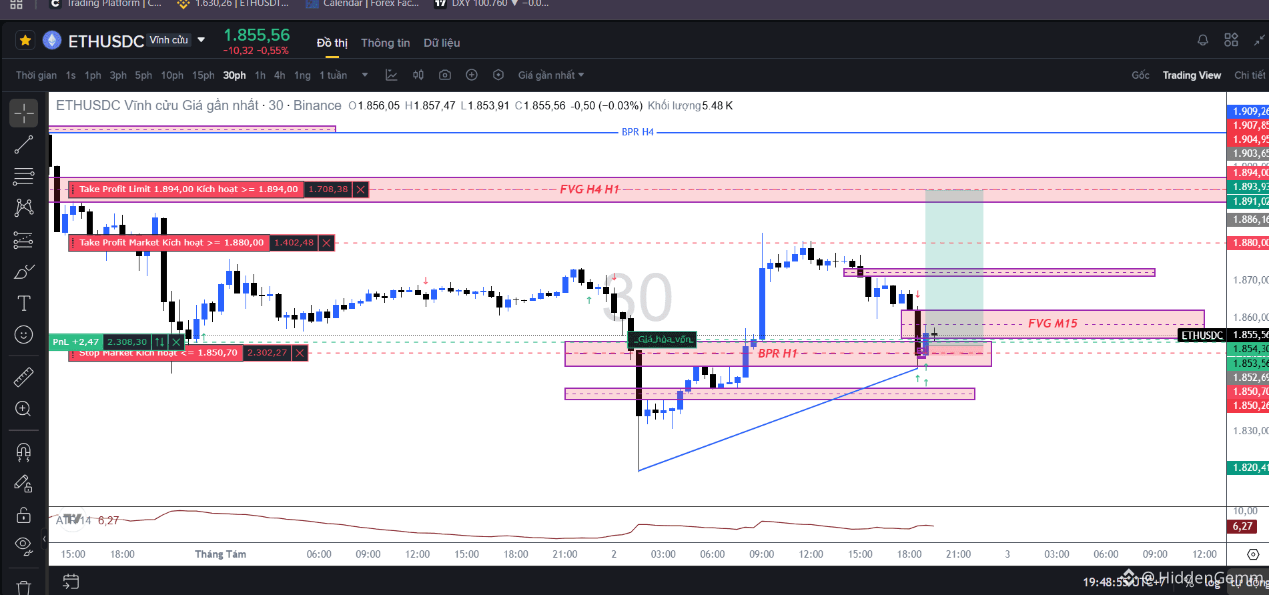Switch to the Trading View chart
The height and width of the screenshot is (595, 1269).
click(x=1192, y=75)
